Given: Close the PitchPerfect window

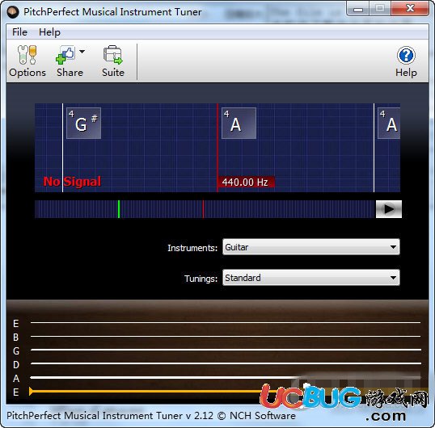Looking at the screenshot, I should point(410,9).
